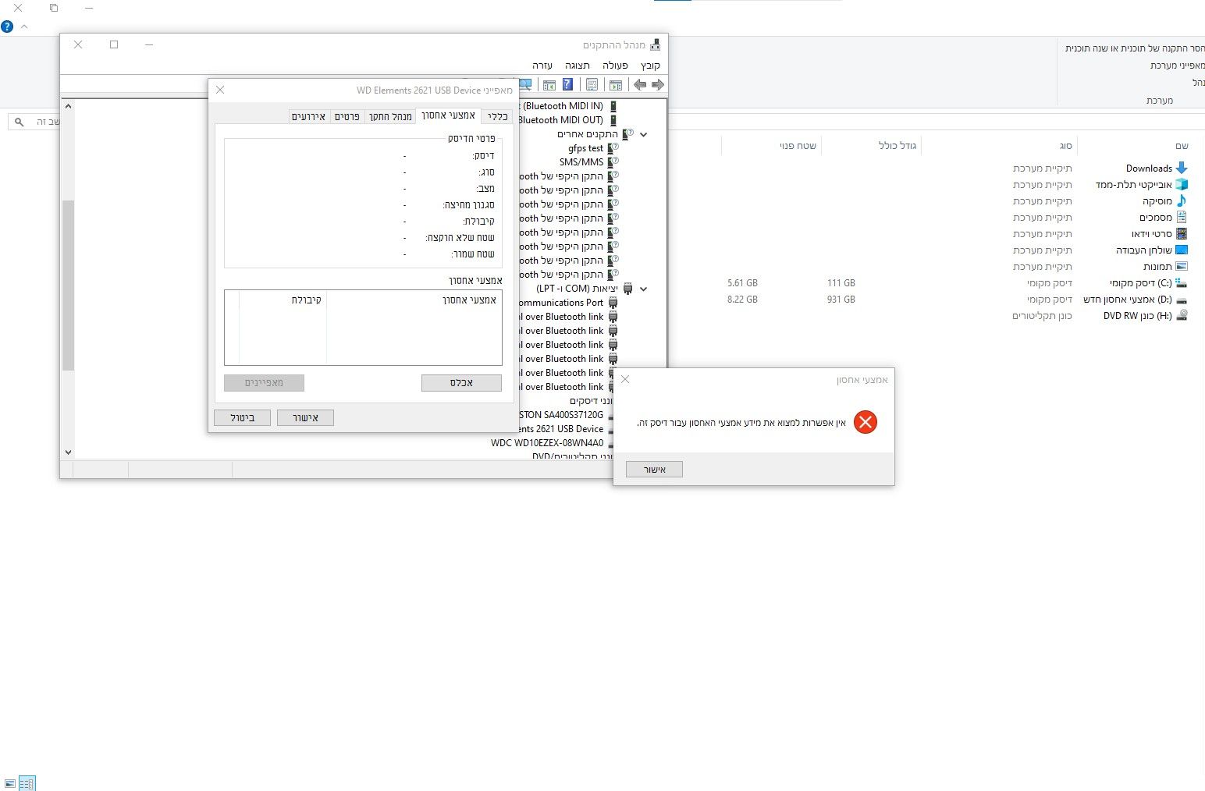Viewport: 1205px width, 791px height.
Task: Click the DVD RW (H:) drive icon
Action: [1182, 315]
